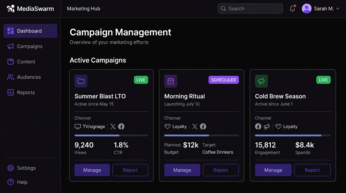This screenshot has width=346, height=193.
Task: Click the Loyalty heart icon in Morning Ritual
Action: pos(167,126)
